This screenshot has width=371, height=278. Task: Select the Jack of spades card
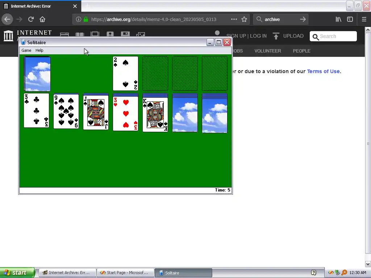pyautogui.click(x=96, y=112)
